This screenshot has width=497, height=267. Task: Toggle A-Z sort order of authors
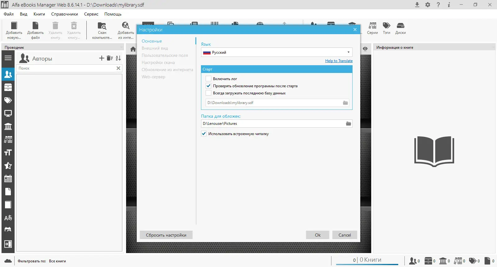[x=118, y=58]
